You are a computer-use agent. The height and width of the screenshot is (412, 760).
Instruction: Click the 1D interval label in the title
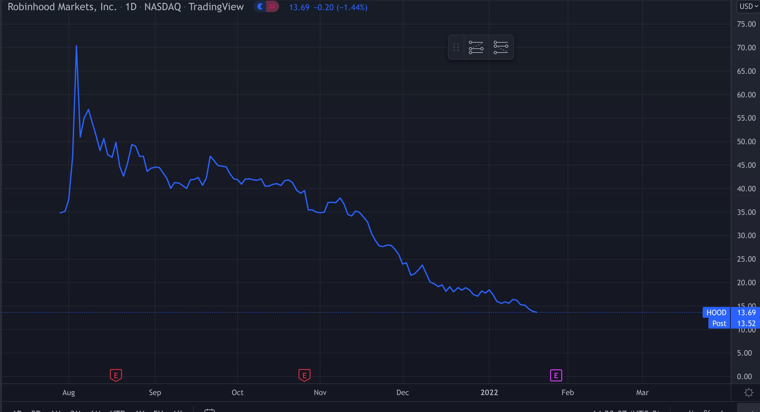click(x=131, y=7)
